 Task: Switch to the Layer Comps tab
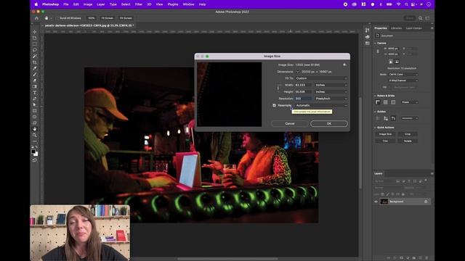pos(414,28)
